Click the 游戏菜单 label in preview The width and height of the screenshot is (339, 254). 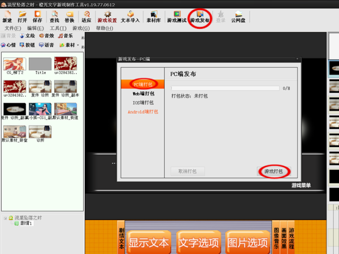301,185
